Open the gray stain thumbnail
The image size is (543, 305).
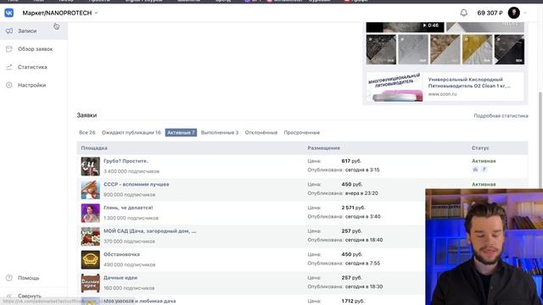413,49
